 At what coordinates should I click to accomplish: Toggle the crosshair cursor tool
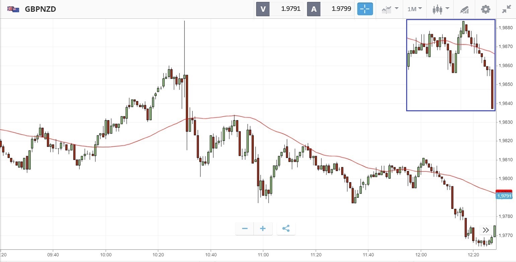coord(365,9)
